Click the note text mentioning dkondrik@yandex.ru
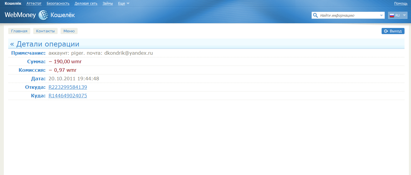 pos(101,53)
